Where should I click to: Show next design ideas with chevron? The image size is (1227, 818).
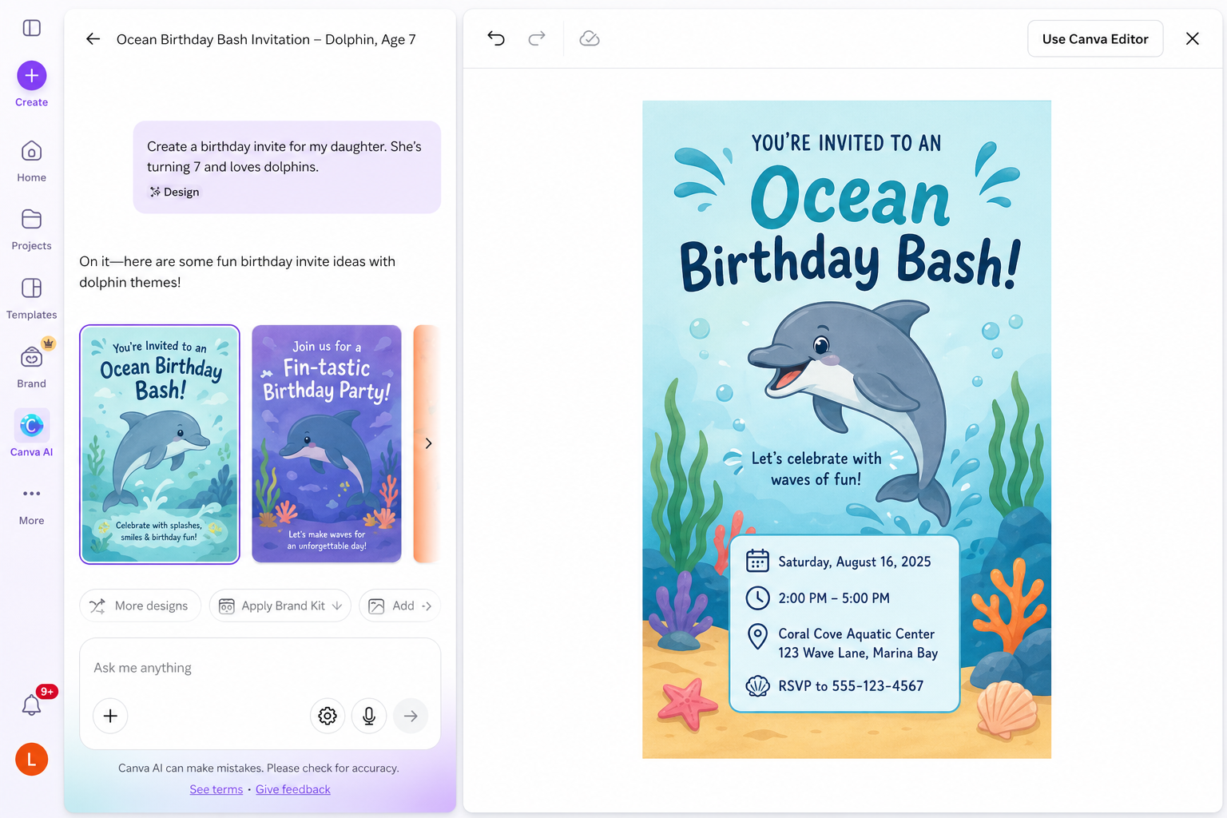tap(428, 443)
